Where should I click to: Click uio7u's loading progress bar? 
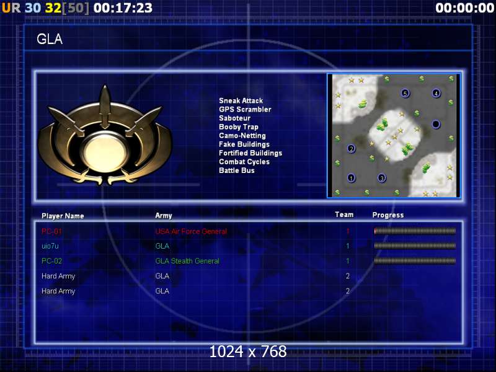click(415, 246)
